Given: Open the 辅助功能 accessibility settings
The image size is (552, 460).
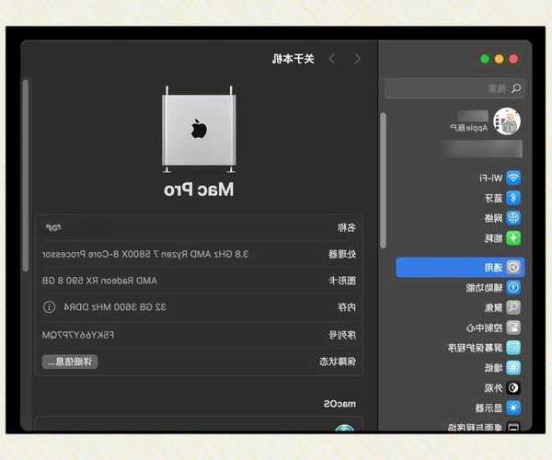Looking at the screenshot, I should point(493,288).
